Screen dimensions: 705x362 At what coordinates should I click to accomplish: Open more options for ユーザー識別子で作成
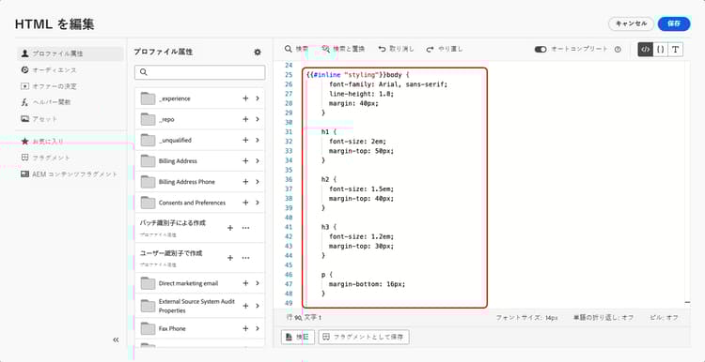(245, 258)
